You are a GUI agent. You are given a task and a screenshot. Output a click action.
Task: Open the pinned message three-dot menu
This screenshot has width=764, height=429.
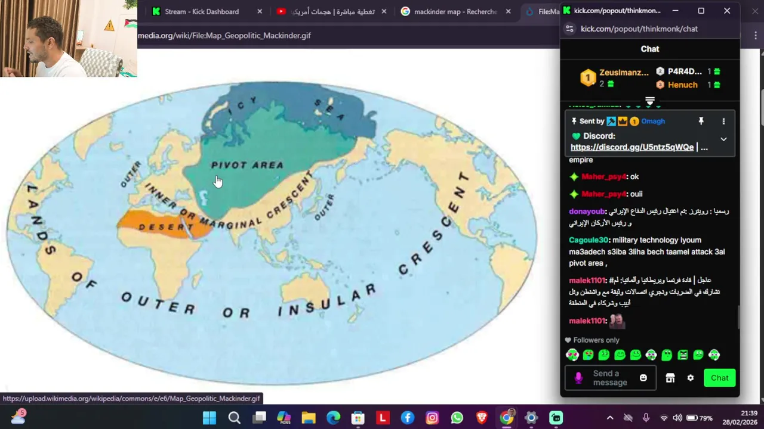click(723, 121)
